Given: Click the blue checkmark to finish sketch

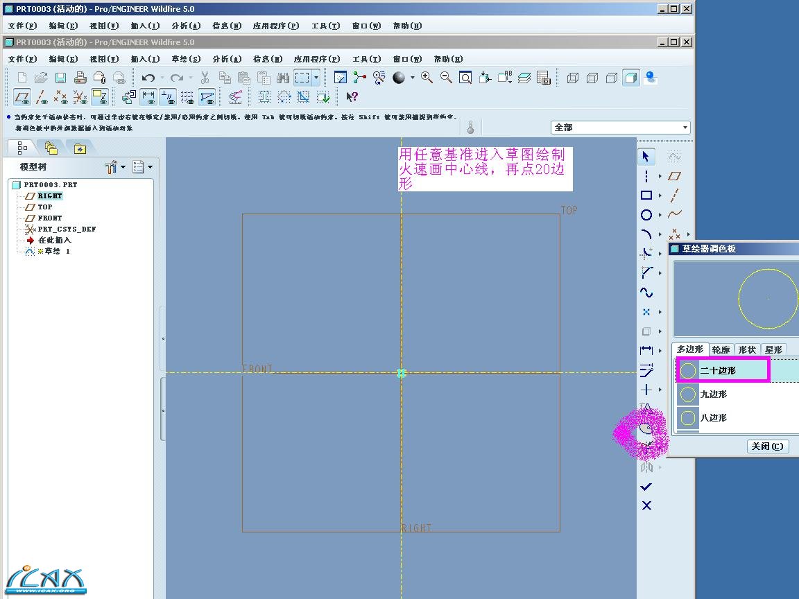Looking at the screenshot, I should point(646,487).
